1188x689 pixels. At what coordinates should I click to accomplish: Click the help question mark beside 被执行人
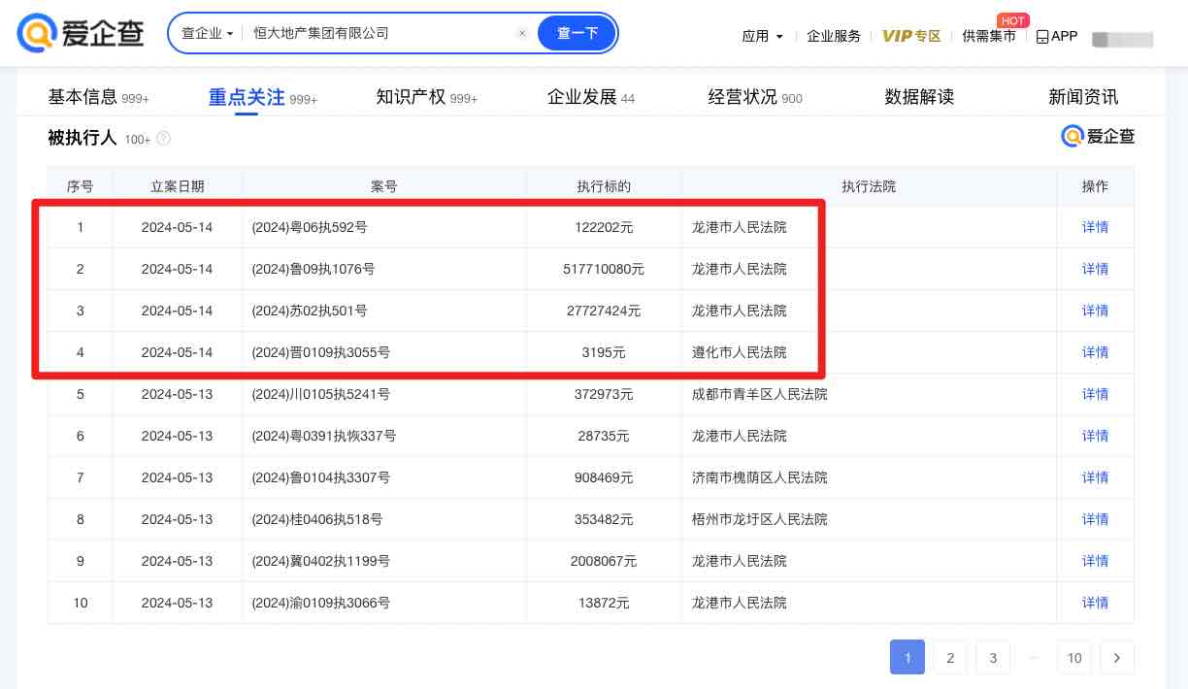(163, 139)
